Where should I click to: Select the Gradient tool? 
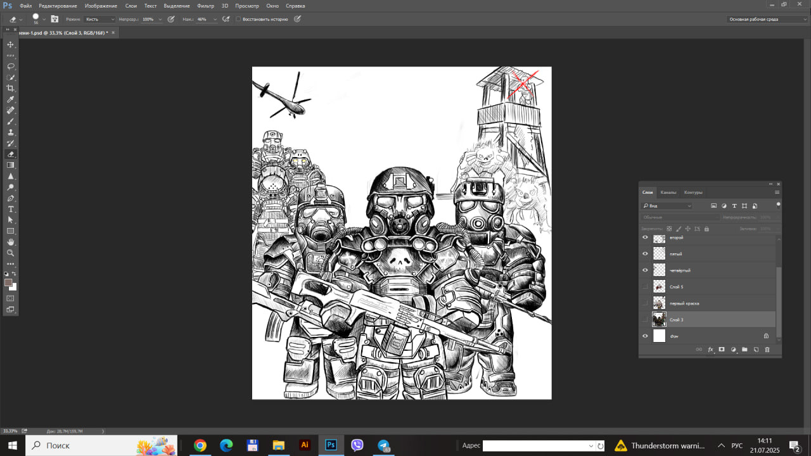(11, 165)
